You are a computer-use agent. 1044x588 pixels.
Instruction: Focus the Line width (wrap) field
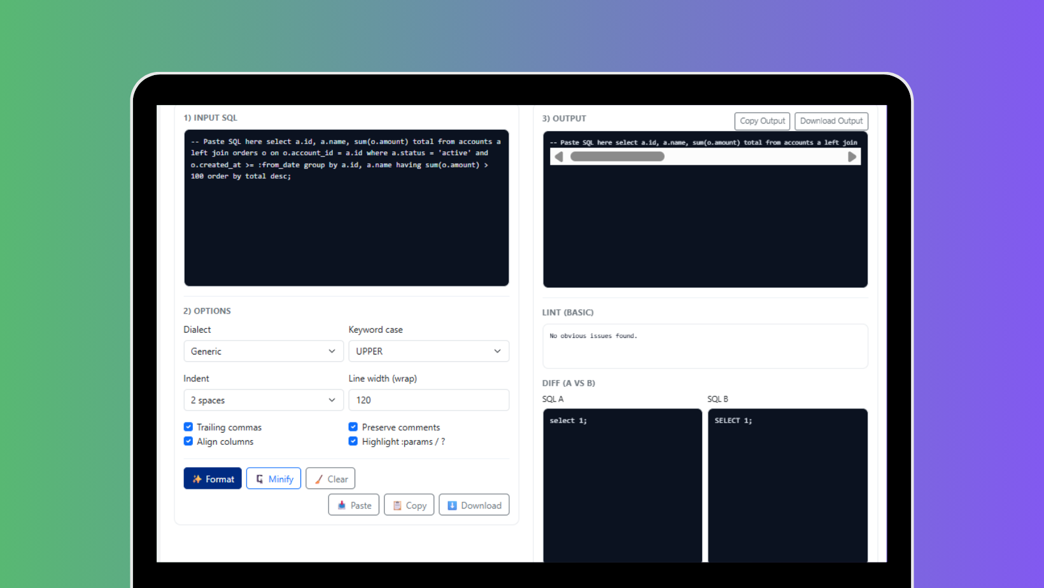click(x=428, y=400)
